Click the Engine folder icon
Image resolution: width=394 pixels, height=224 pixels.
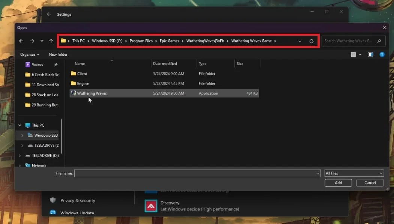point(74,83)
